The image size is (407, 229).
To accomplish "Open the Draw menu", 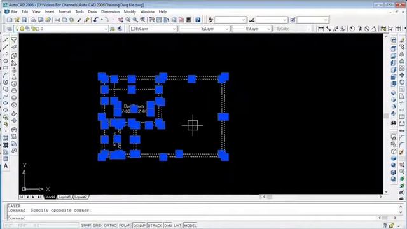I will 92,12.
